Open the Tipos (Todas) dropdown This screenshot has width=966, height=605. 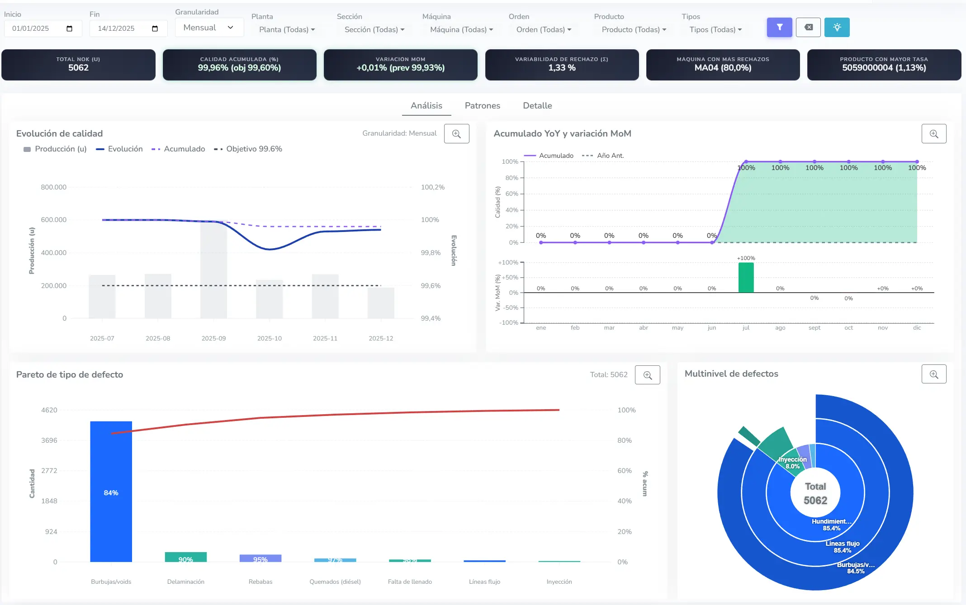click(x=715, y=29)
